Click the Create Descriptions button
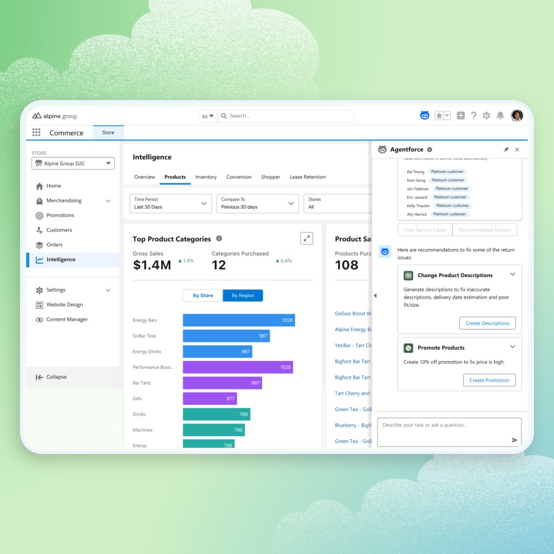This screenshot has width=554, height=554. [487, 323]
